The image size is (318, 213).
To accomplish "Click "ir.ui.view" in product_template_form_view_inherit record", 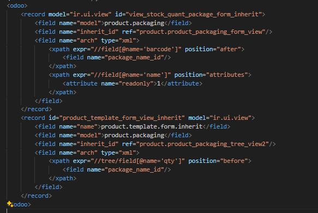I will (230, 118).
